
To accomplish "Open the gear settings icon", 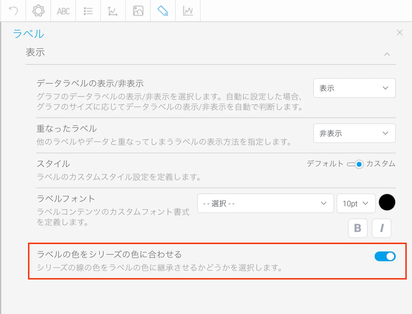I will pyautogui.click(x=38, y=11).
